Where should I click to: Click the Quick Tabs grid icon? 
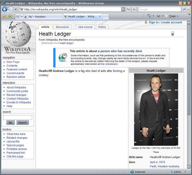point(18,17)
